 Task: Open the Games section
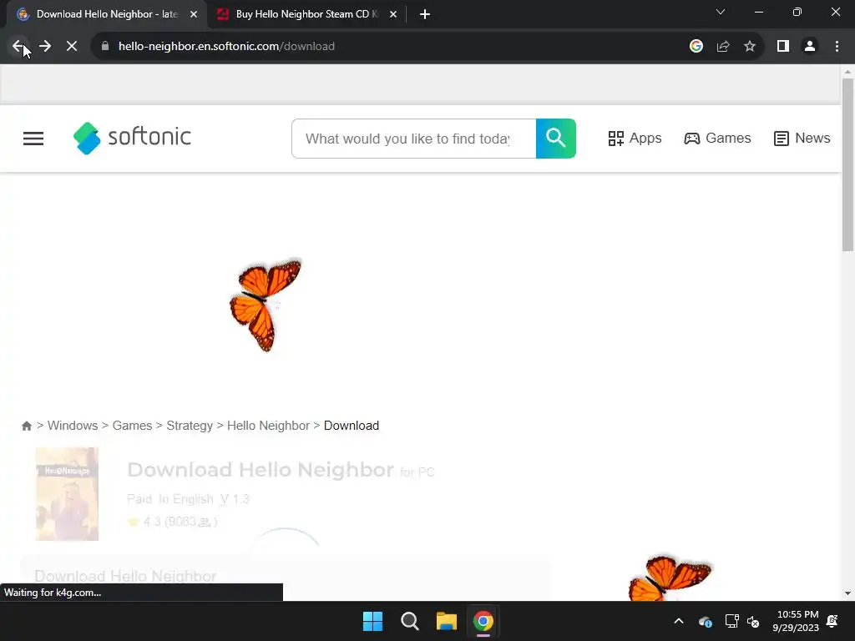717,139
